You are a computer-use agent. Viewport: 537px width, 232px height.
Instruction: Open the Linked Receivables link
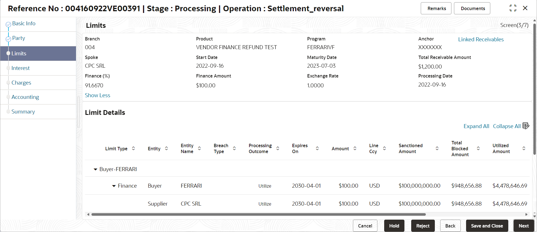(x=481, y=40)
